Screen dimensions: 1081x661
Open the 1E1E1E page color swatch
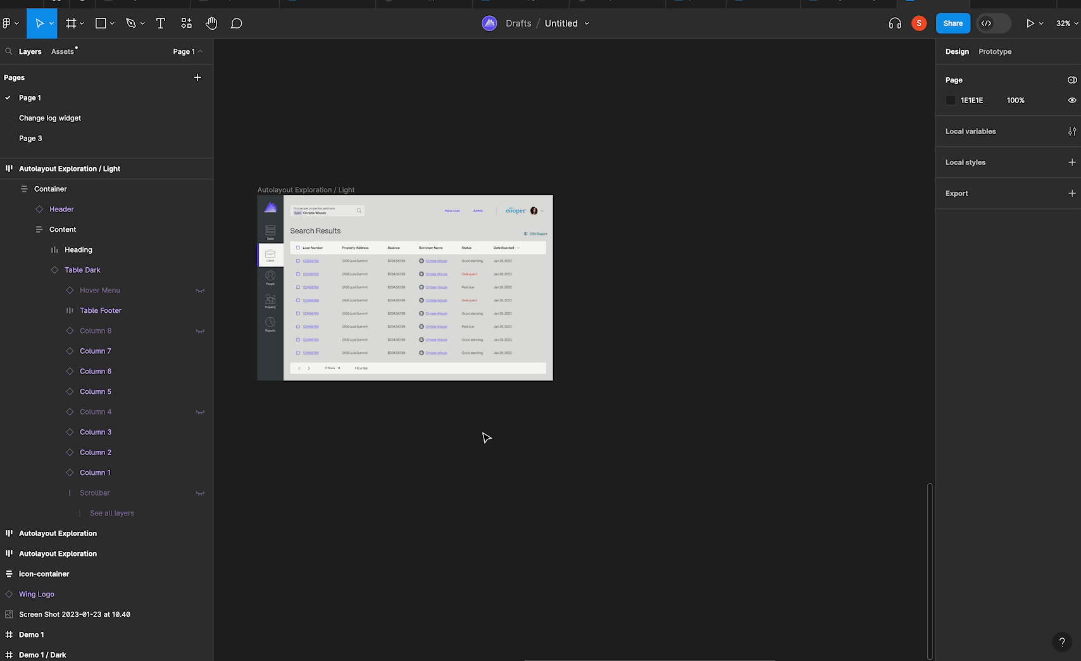coord(951,100)
